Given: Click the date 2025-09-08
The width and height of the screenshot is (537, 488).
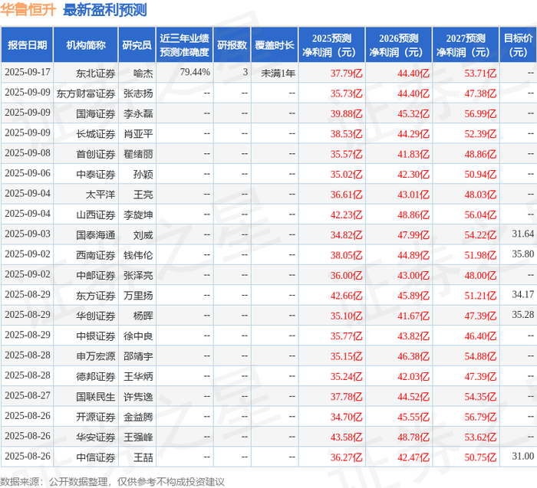Looking at the screenshot, I should 28,153.
